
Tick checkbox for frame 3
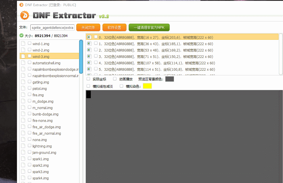[x=96, y=56]
